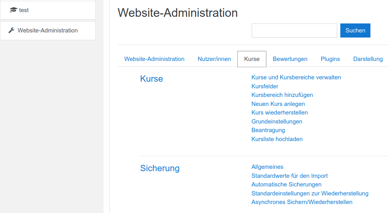Viewport: 388px width, 213px height.
Task: Go to the Plugins tab
Action: [x=330, y=59]
